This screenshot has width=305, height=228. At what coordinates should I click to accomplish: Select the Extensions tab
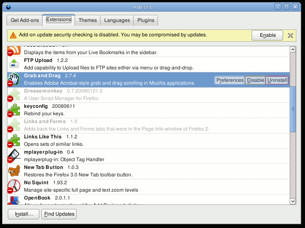pyautogui.click(x=58, y=19)
